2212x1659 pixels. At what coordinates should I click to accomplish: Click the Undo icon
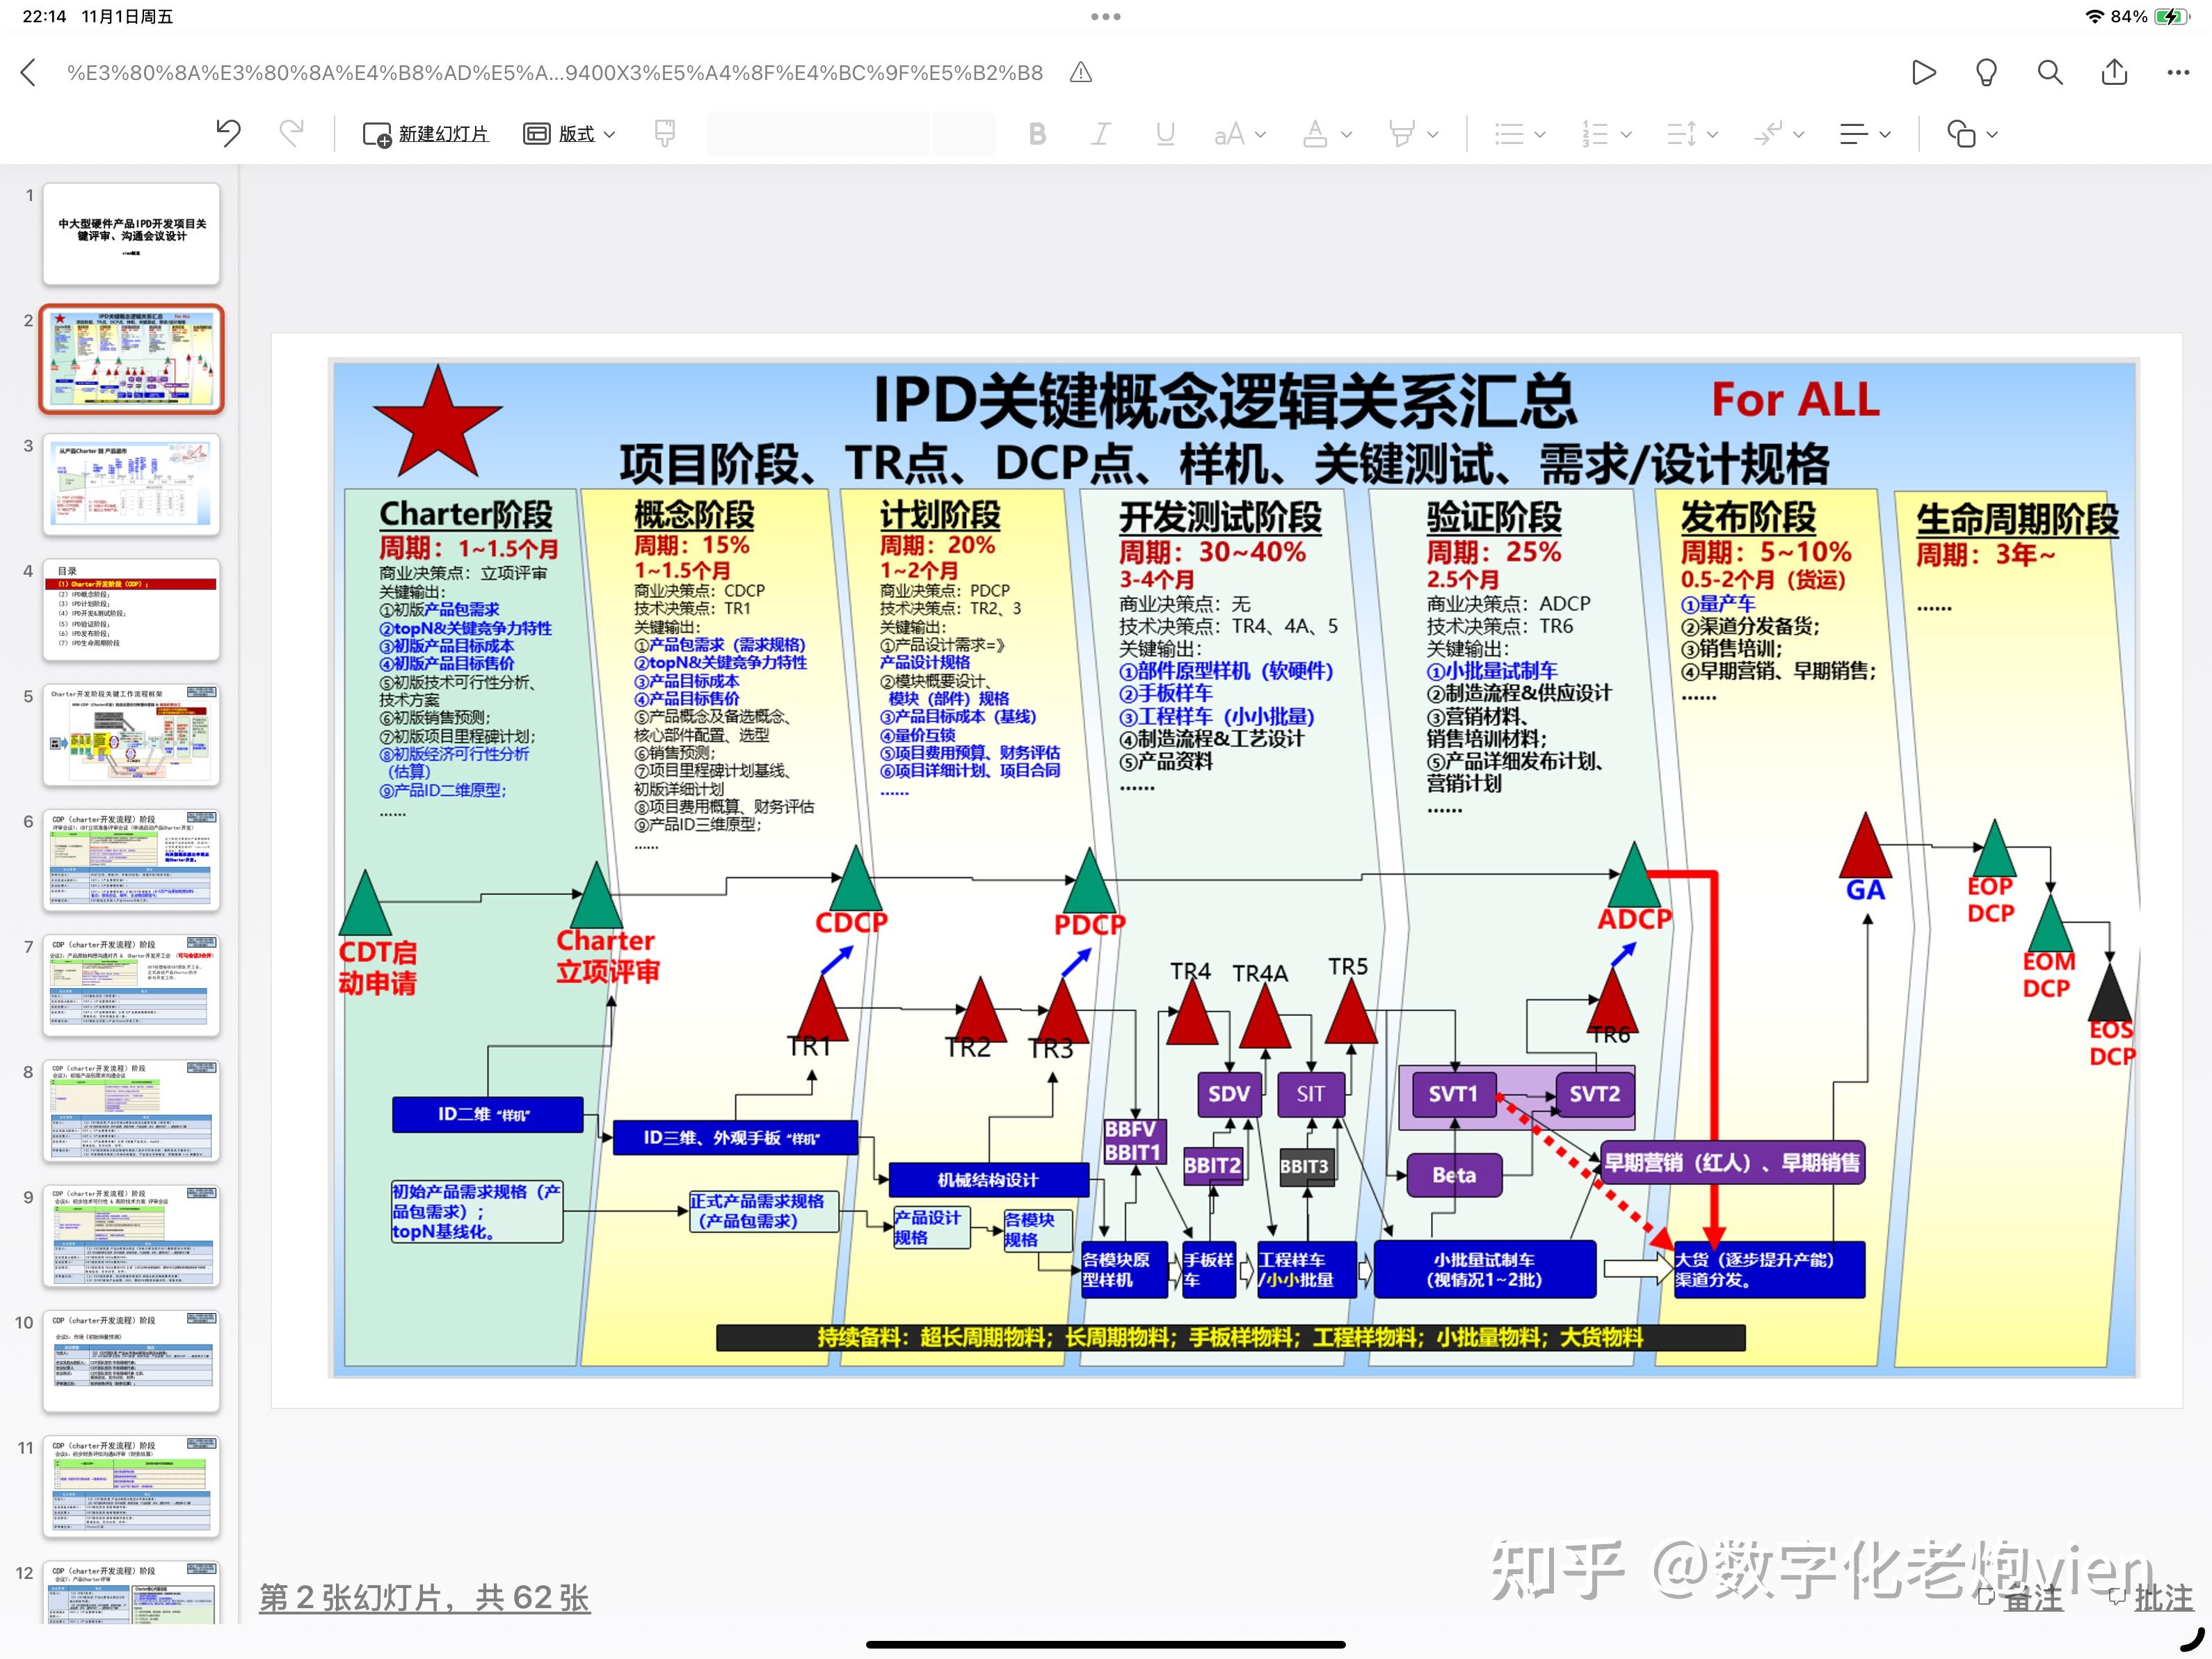coord(228,133)
